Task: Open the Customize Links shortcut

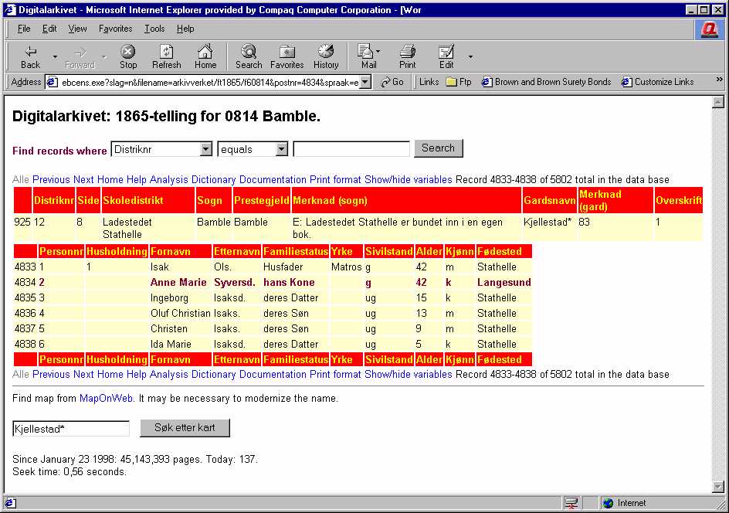Action: tap(657, 82)
